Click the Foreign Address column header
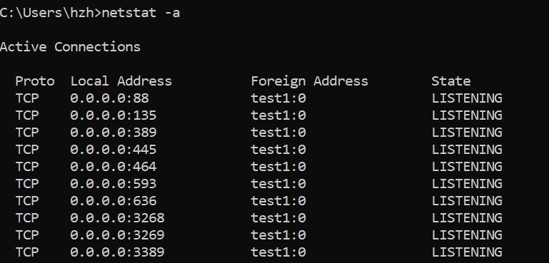The width and height of the screenshot is (549, 263). [x=310, y=81]
